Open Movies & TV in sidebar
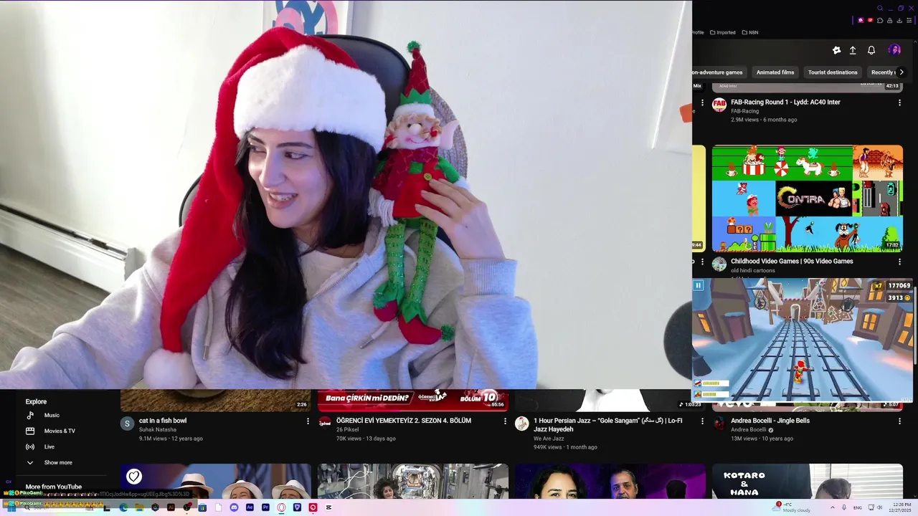The width and height of the screenshot is (918, 516). [59, 431]
